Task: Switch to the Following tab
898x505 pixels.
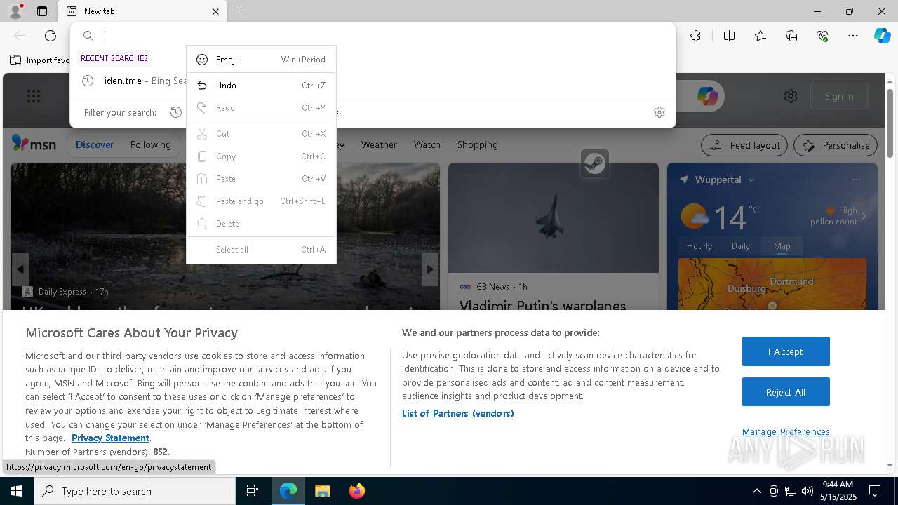Action: tap(150, 144)
